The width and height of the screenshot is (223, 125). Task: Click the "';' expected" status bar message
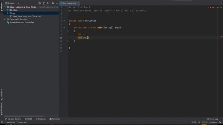point(16,122)
